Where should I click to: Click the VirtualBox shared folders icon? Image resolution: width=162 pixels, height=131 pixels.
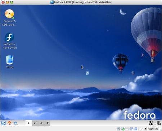(x=135, y=129)
